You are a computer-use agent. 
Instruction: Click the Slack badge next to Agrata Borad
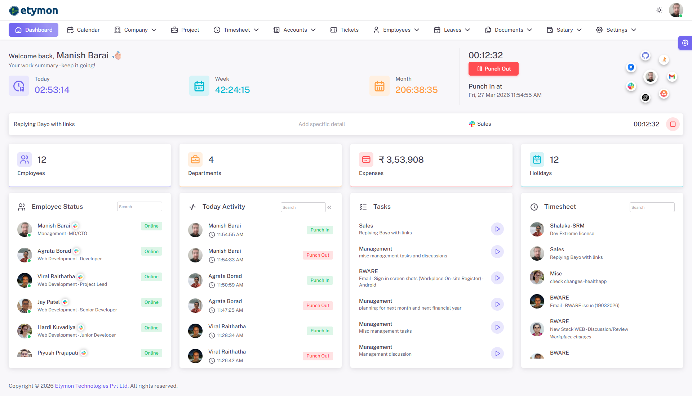(76, 251)
